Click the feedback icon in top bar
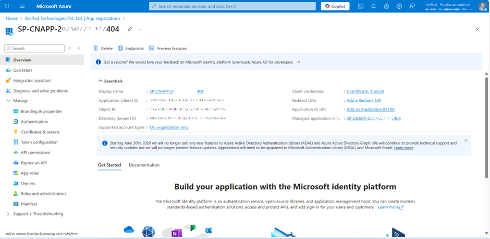The image size is (490, 239). pyautogui.click(x=412, y=6)
